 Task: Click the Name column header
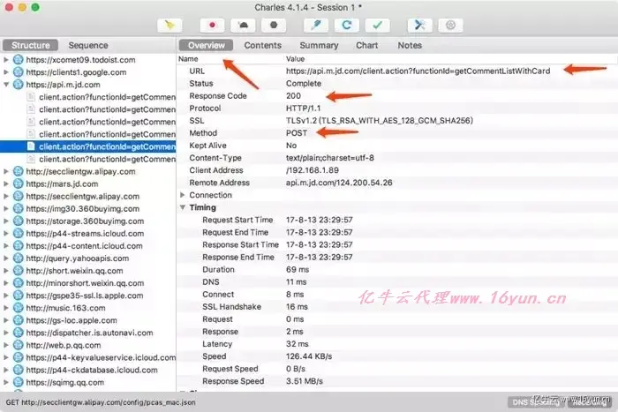(188, 59)
